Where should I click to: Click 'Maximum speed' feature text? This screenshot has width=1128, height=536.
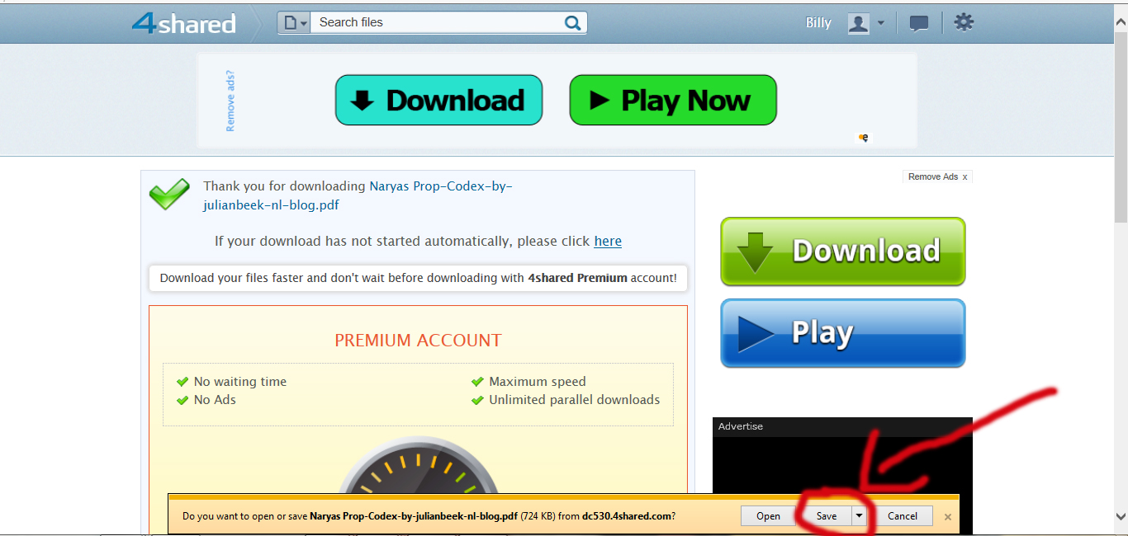click(538, 382)
